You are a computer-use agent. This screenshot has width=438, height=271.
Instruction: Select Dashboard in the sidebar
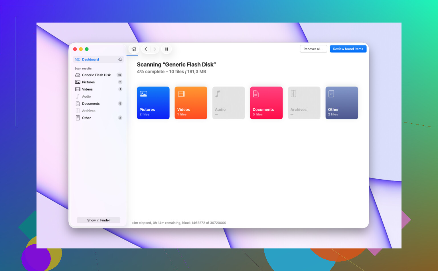point(98,59)
